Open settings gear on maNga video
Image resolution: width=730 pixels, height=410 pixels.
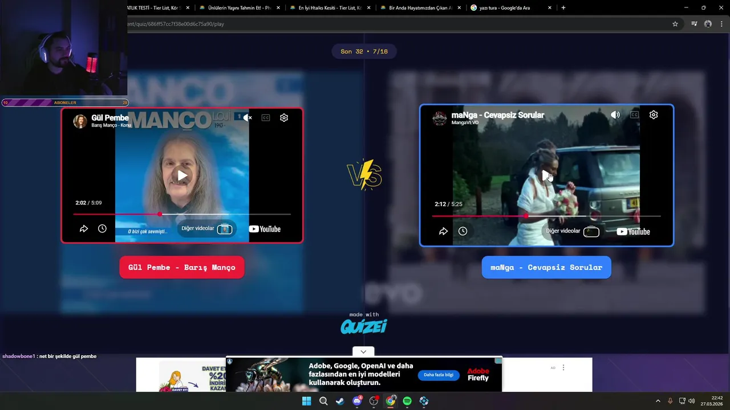pyautogui.click(x=654, y=115)
